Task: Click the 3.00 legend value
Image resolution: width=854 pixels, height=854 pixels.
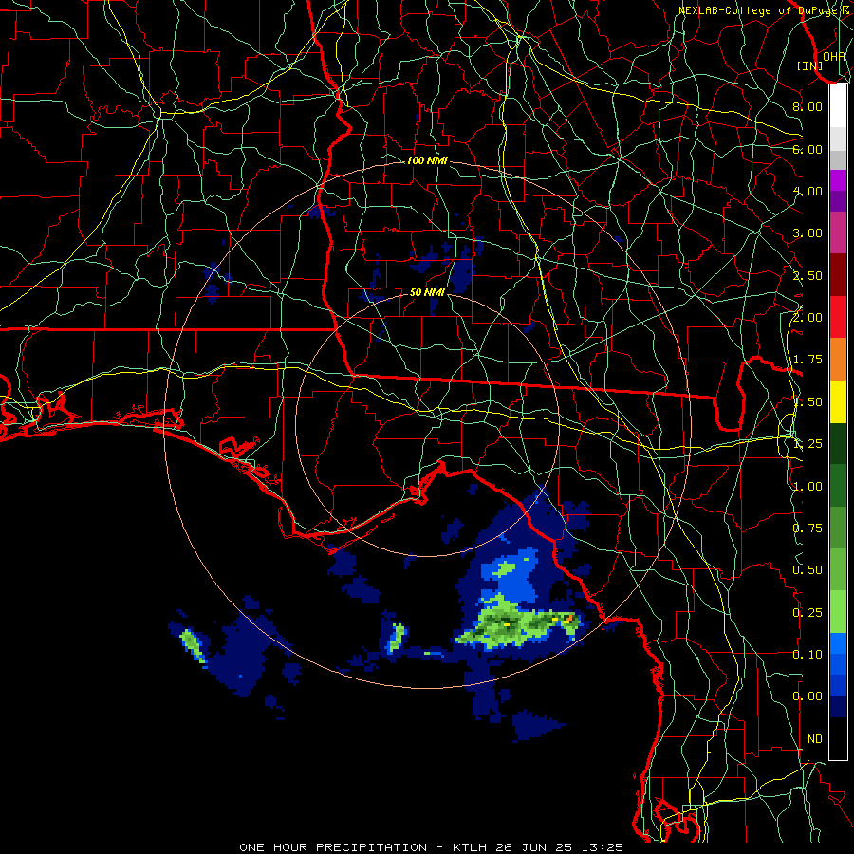Action: (808, 233)
